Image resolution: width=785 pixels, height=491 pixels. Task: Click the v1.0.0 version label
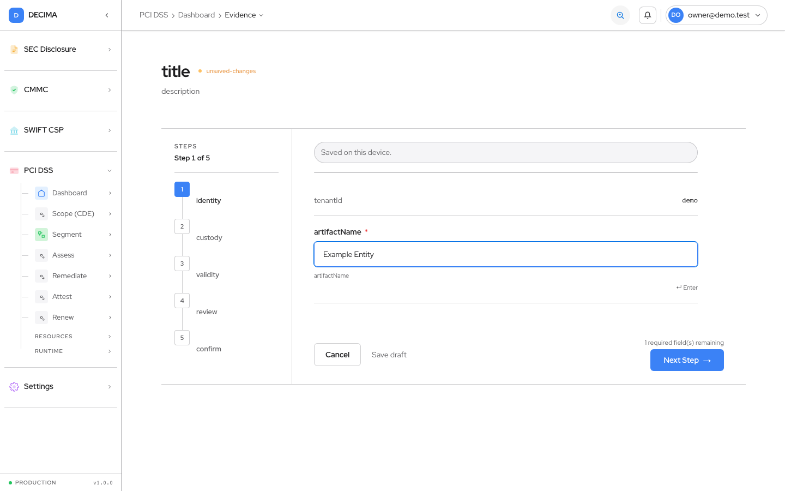103,483
